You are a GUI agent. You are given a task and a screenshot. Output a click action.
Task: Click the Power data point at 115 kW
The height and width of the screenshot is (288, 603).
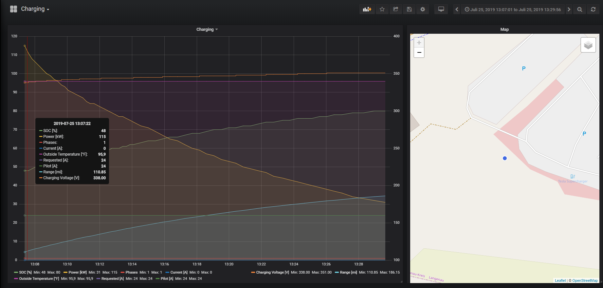click(25, 46)
